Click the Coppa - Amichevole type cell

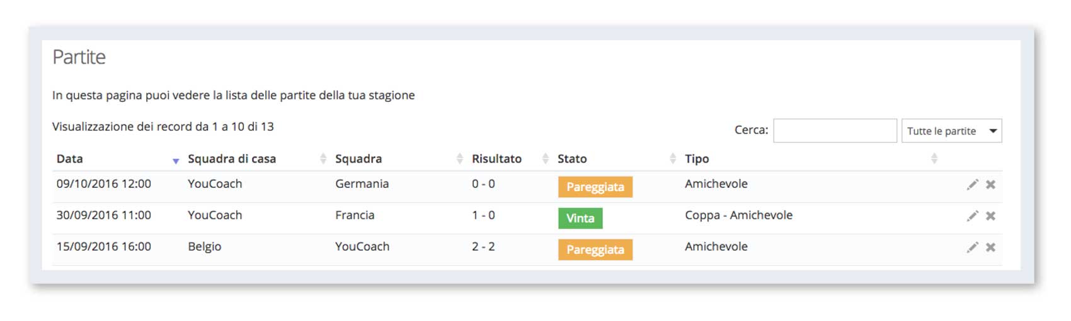pyautogui.click(x=738, y=215)
